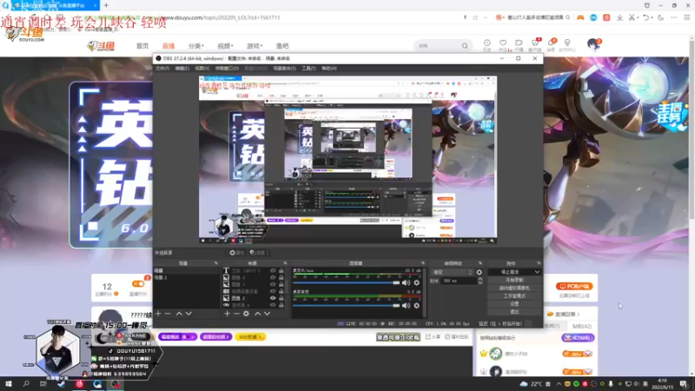Pop out the Scenes dock panel icon
Viewport: 695px width, 391px height.
tap(215, 263)
